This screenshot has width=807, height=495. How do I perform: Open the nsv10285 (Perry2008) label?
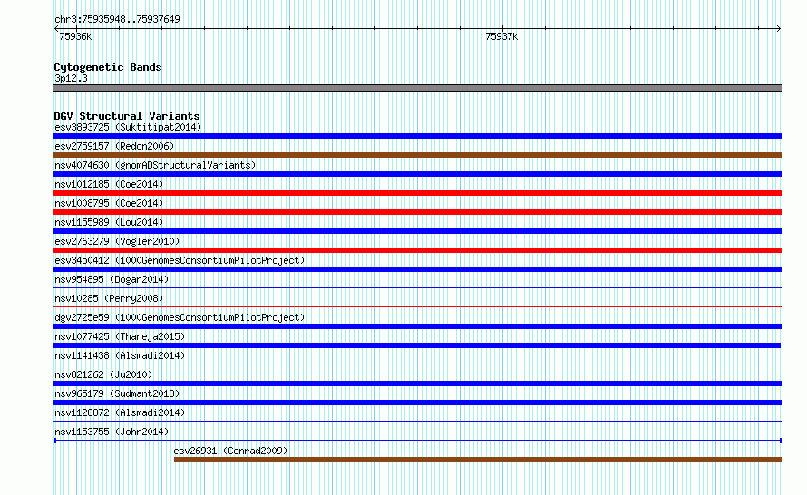[x=109, y=298]
